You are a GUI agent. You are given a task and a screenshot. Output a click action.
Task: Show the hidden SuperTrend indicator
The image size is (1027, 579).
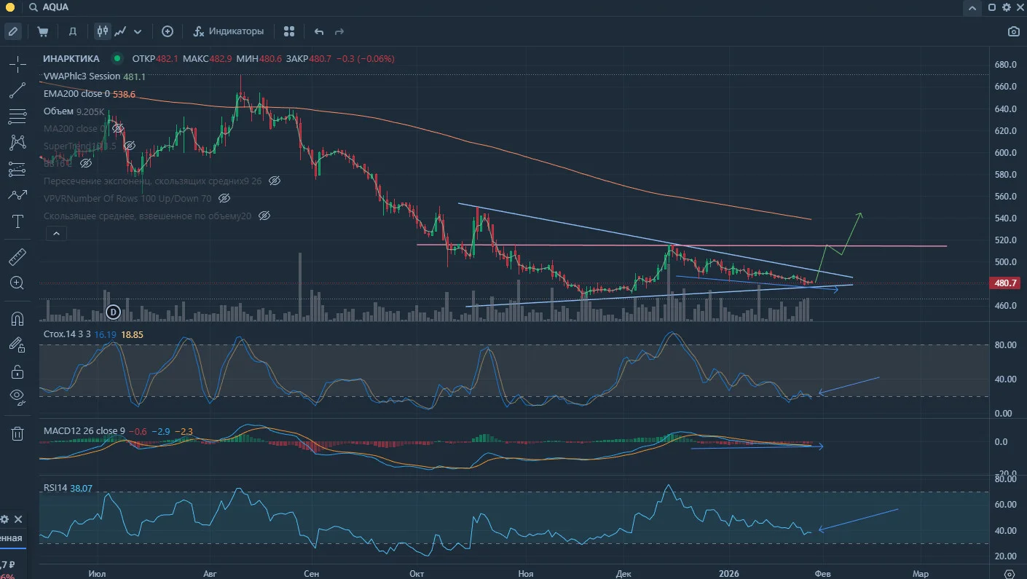(130, 146)
